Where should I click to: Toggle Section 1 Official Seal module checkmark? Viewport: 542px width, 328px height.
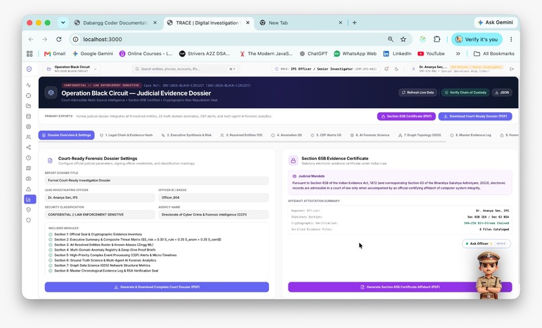[50, 235]
